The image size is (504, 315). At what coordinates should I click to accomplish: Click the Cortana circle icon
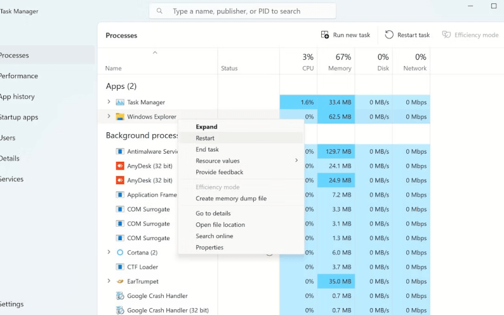120,253
